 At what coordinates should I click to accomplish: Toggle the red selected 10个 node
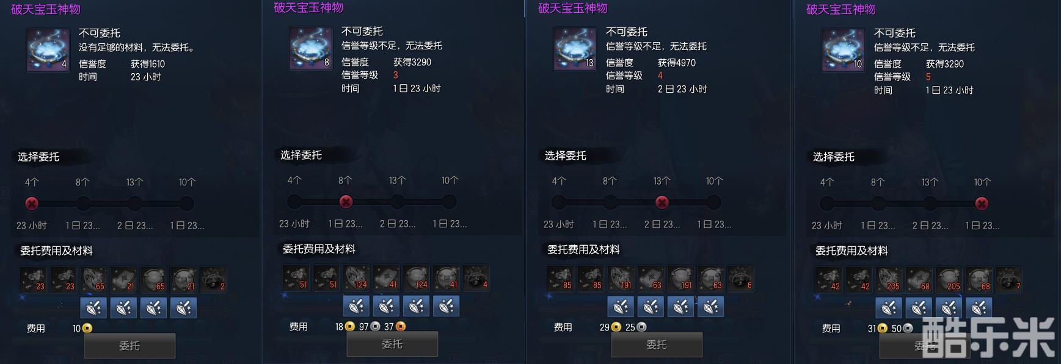982,203
